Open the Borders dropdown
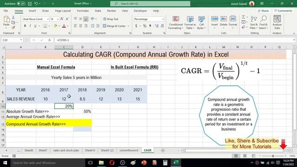297x167 pixels. (49, 26)
